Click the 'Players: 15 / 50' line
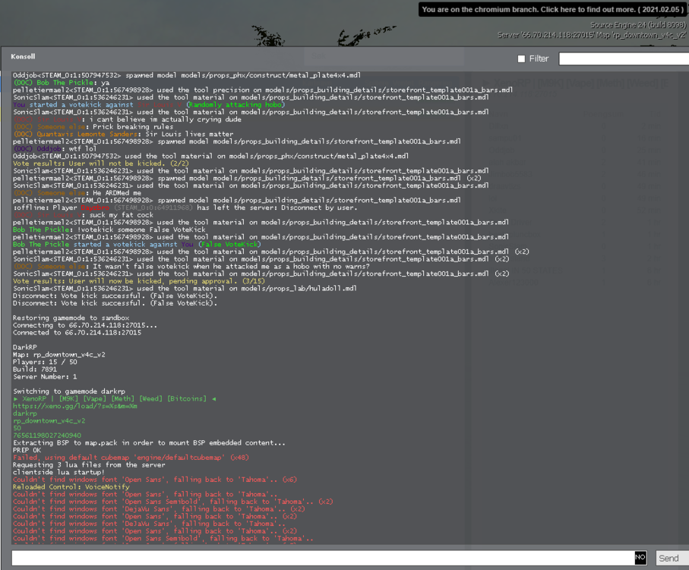Screen dimensions: 689x570 pyautogui.click(x=45, y=362)
